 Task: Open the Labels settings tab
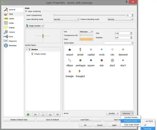pos(13,19)
